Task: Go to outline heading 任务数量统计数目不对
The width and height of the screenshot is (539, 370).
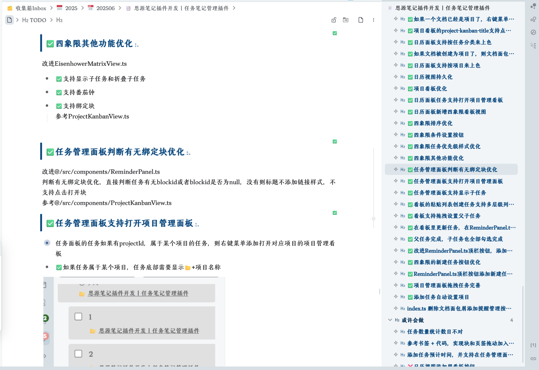Action: (435, 332)
